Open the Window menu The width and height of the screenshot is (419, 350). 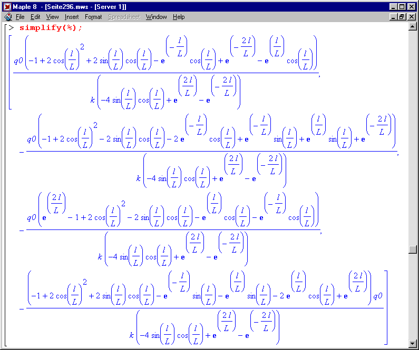point(156,17)
